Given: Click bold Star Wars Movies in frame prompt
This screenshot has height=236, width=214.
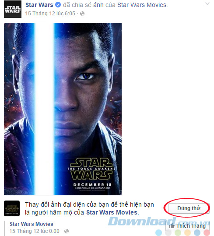Looking at the screenshot, I should point(112,212).
